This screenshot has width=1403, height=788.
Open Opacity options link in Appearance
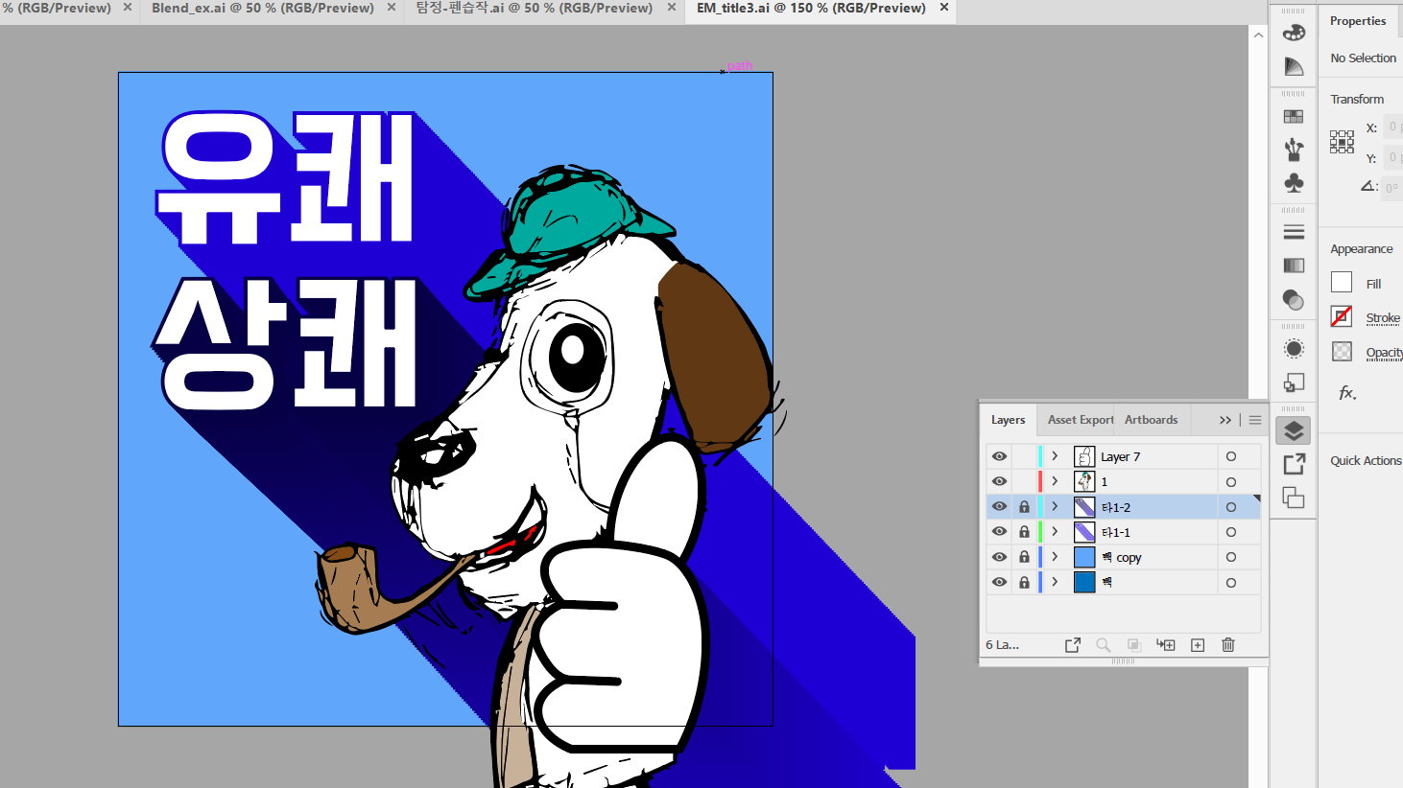click(1384, 353)
